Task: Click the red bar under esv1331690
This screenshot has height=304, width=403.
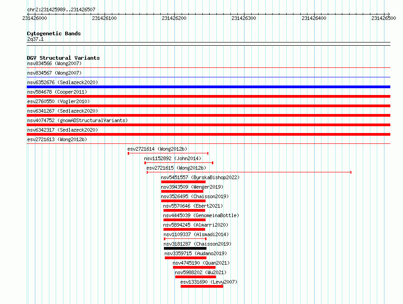Action: click(x=202, y=286)
